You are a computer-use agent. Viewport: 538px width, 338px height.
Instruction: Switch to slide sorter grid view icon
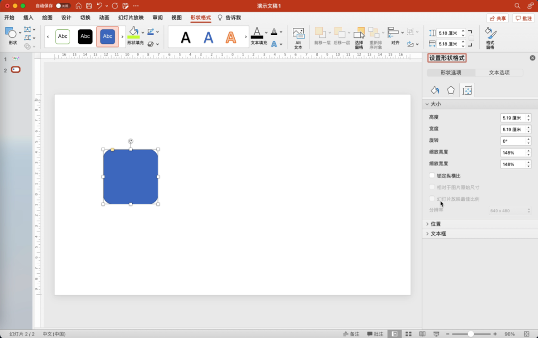pos(408,334)
